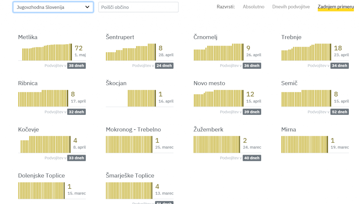Open the Dolenjske Toplice municipality title
359x204 pixels.
(x=41, y=176)
